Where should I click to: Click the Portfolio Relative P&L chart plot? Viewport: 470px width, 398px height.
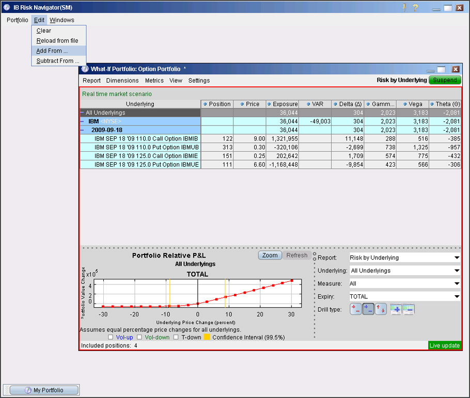coord(197,293)
